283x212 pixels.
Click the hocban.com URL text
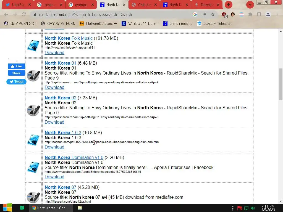pos(102,142)
